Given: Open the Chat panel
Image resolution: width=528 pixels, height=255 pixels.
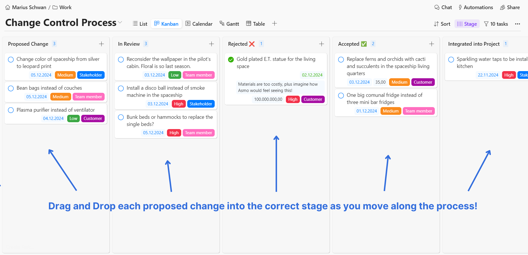Looking at the screenshot, I should [443, 7].
